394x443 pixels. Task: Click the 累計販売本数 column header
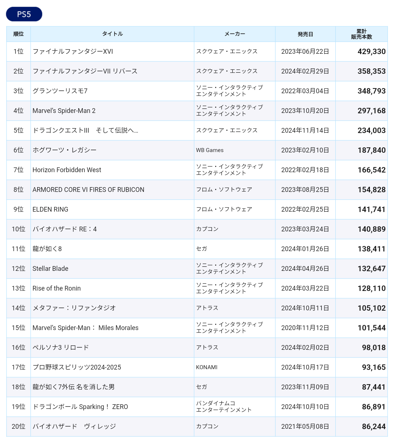tap(362, 34)
